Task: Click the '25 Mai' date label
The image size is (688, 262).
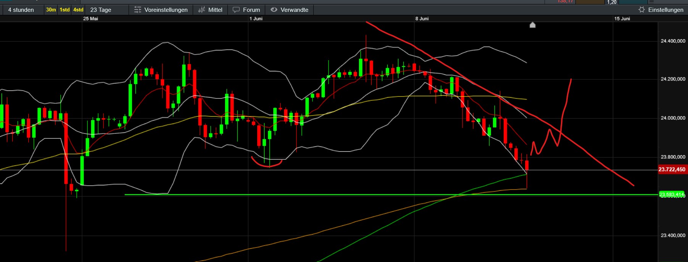Action: 90,19
